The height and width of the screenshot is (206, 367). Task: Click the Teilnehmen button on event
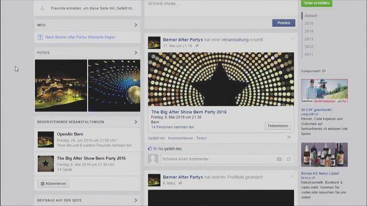click(x=278, y=126)
